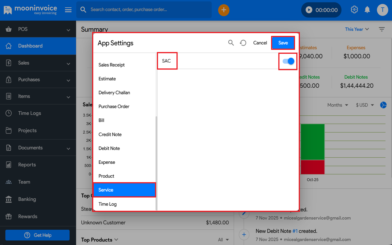Expand the This Year period dropdown

coord(357,29)
